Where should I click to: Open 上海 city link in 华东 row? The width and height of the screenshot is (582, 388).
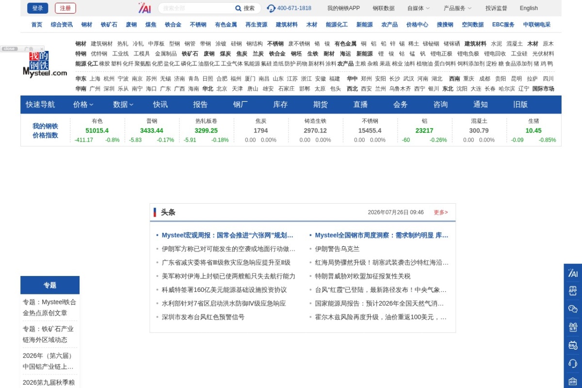click(x=95, y=79)
